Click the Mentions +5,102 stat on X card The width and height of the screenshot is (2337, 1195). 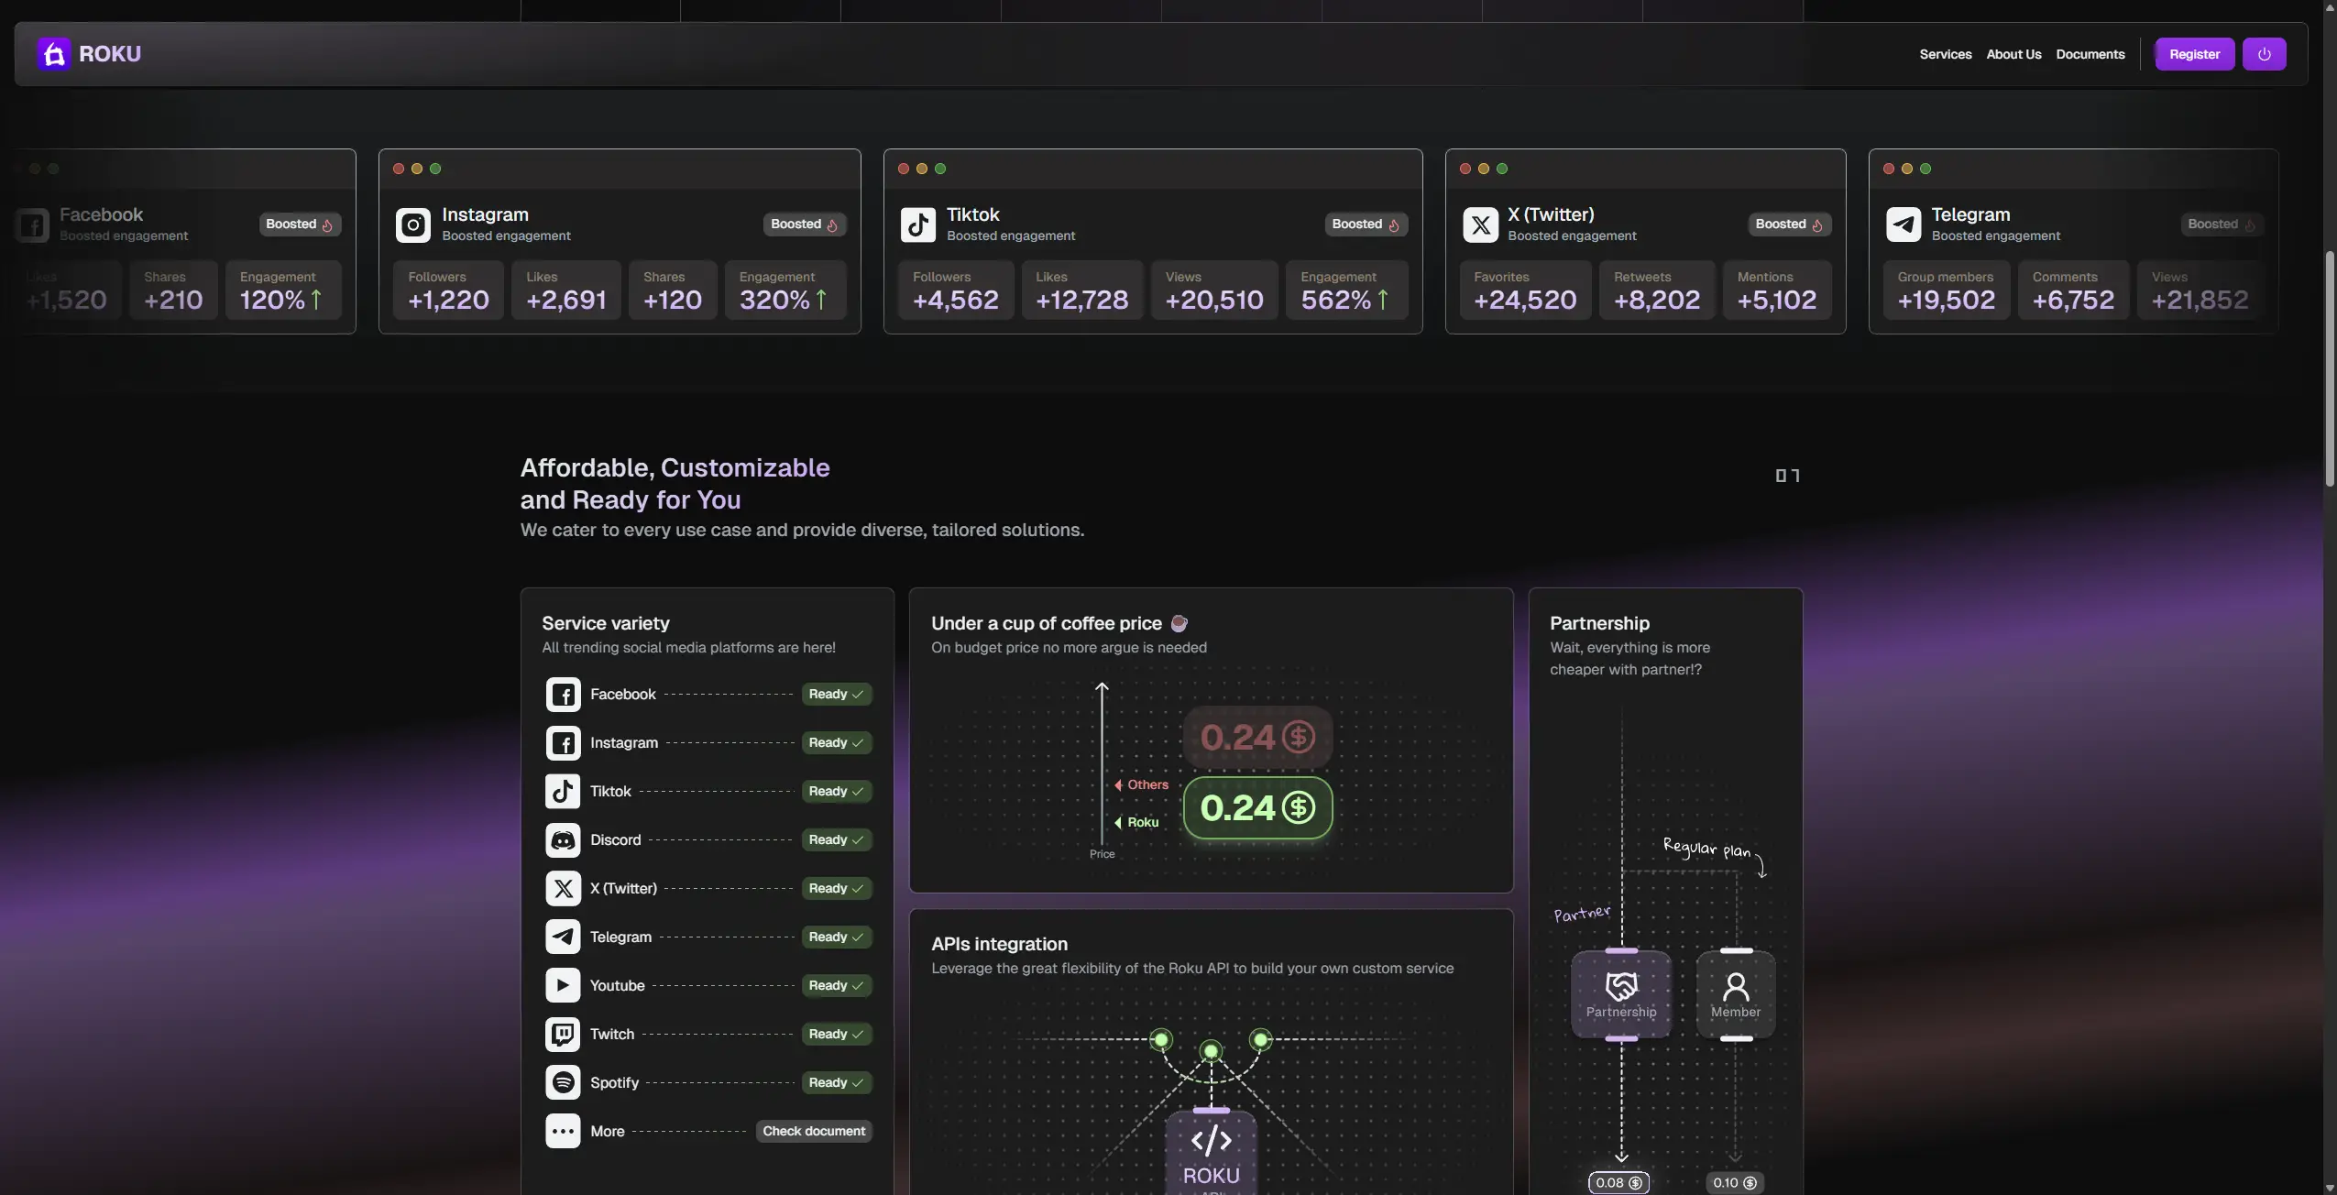[1777, 291]
